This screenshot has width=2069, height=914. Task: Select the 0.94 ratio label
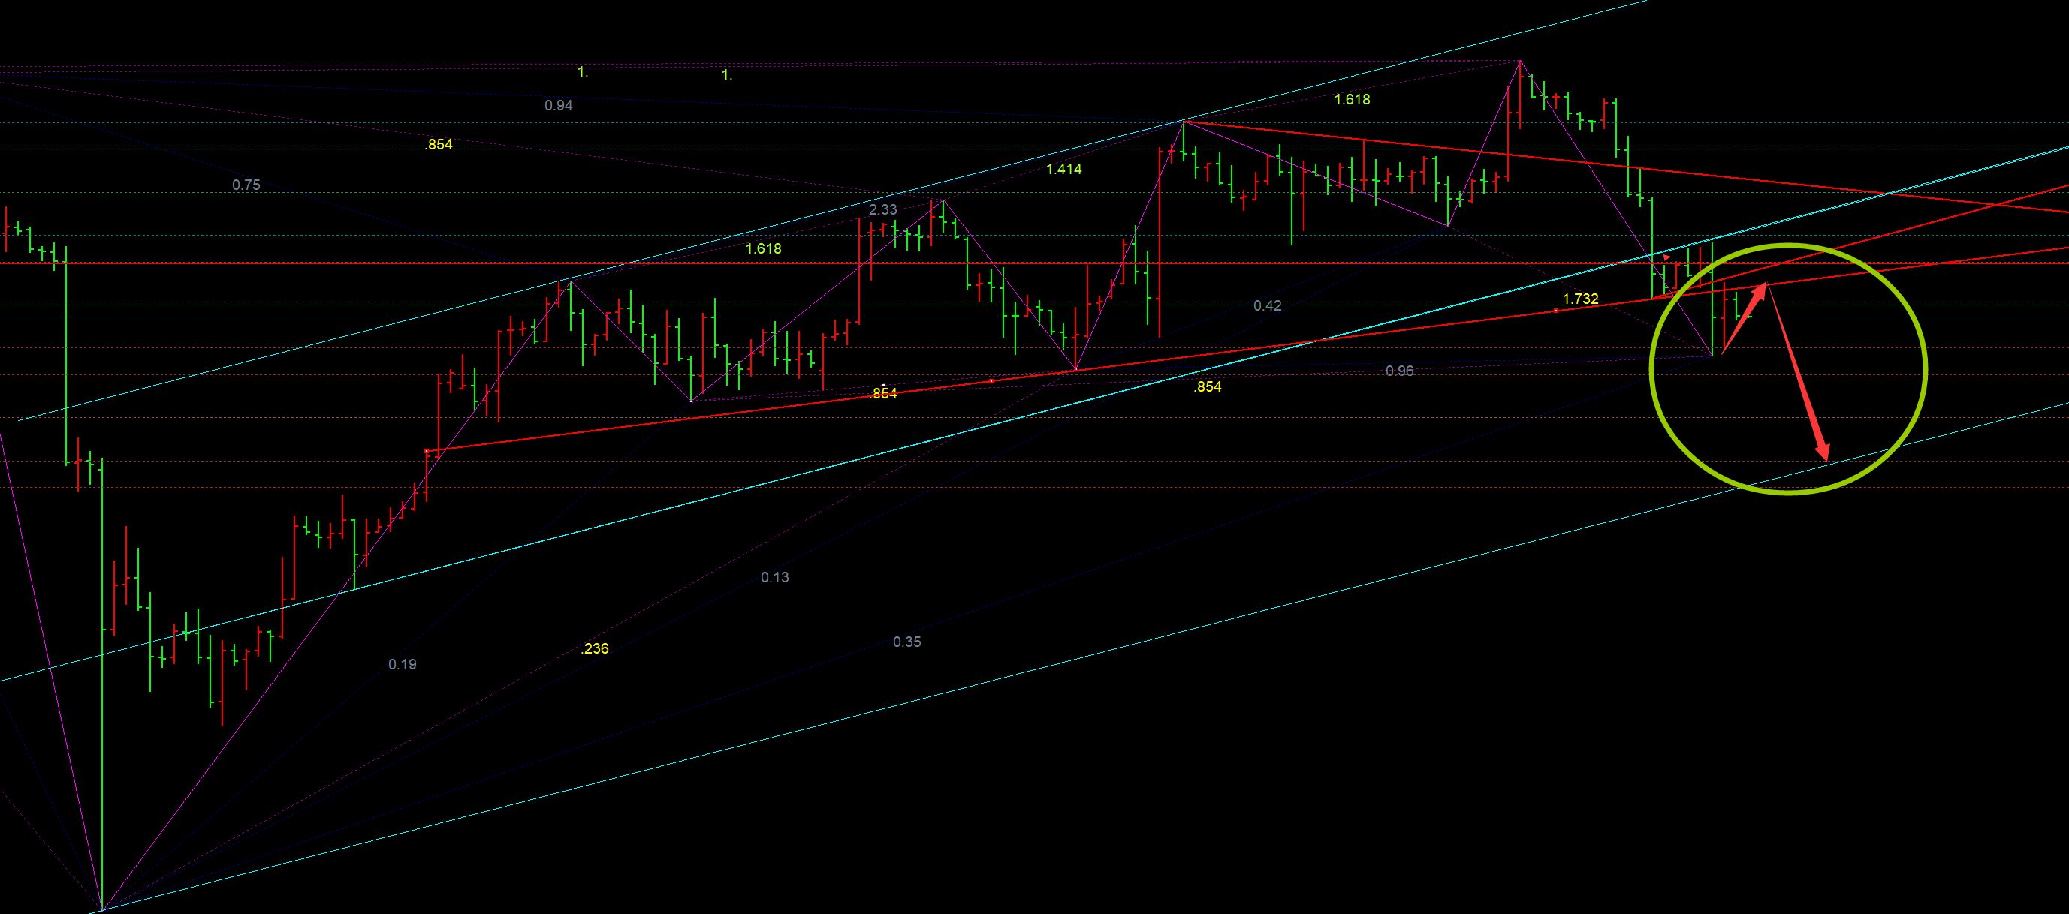pos(558,105)
